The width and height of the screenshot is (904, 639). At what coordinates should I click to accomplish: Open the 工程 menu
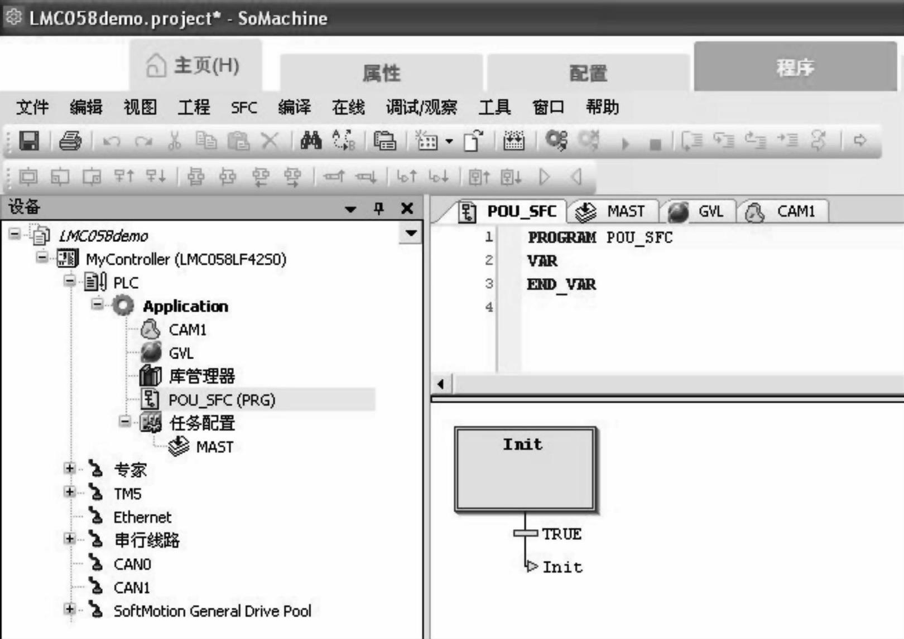pyautogui.click(x=194, y=107)
